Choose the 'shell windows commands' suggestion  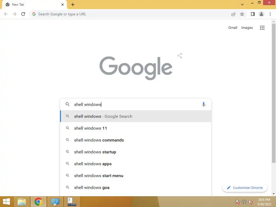(x=136, y=140)
